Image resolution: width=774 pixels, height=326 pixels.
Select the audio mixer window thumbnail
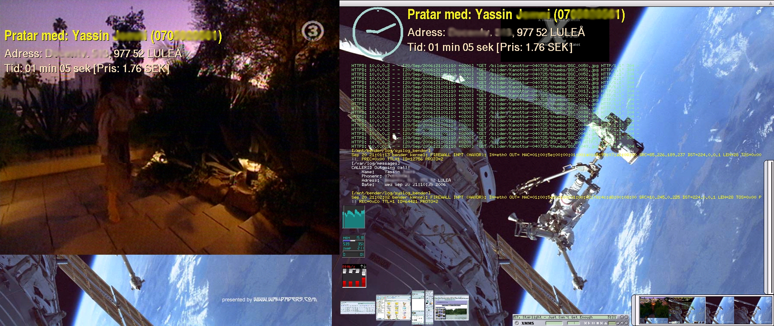click(x=358, y=307)
